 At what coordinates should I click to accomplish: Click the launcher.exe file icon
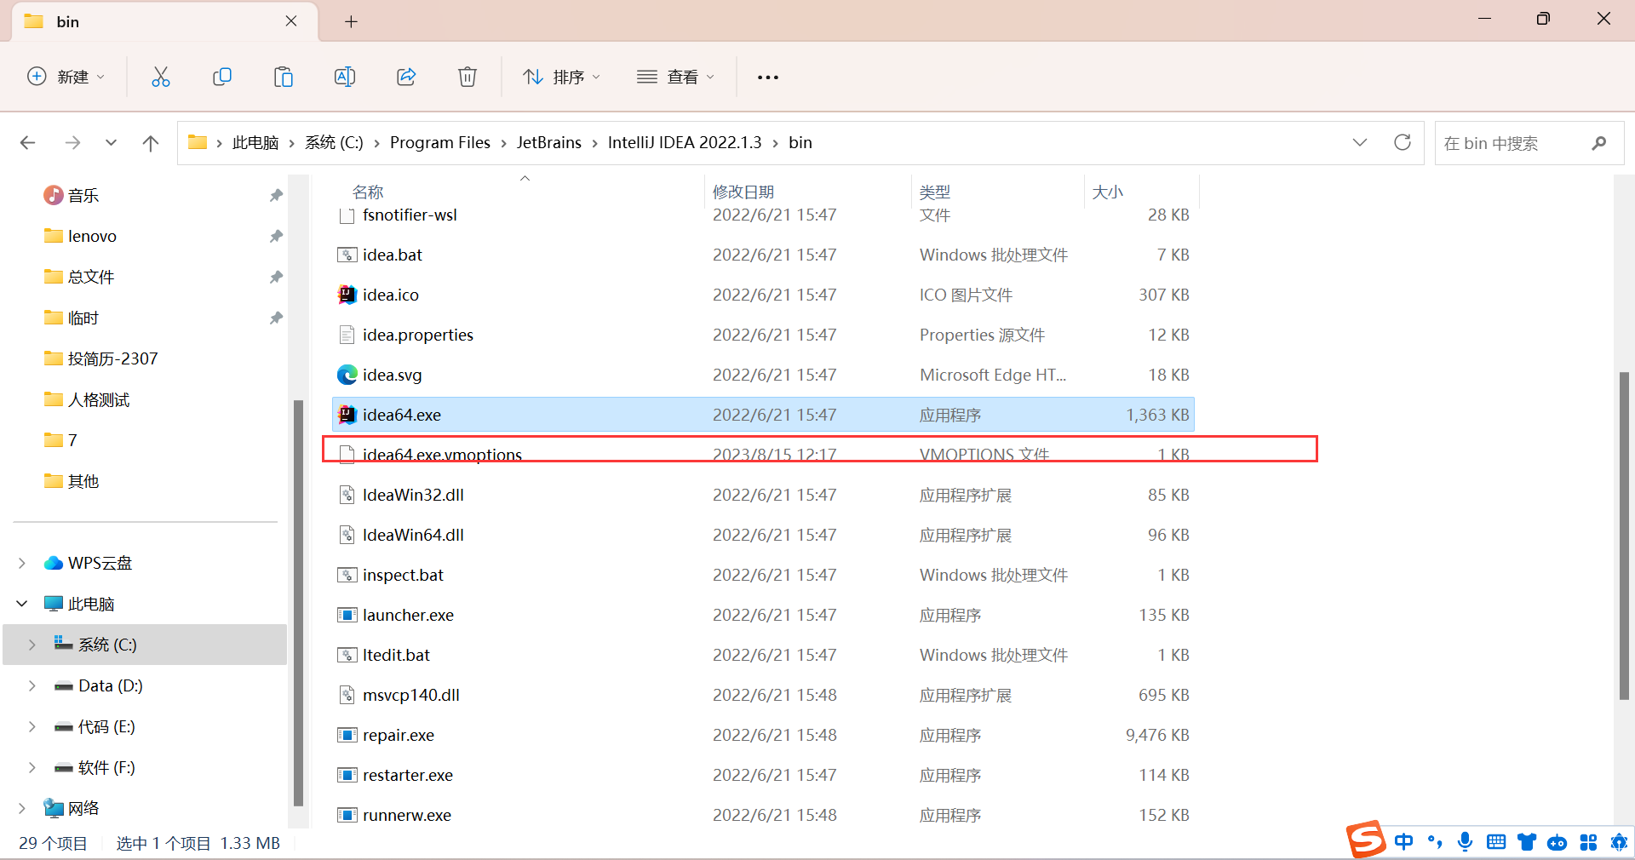point(347,615)
